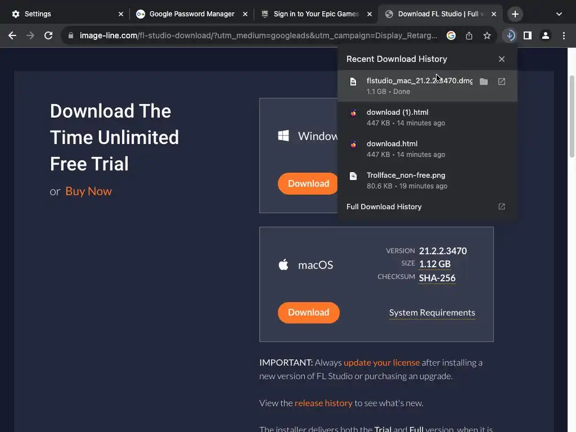Click the Buy Now link
The width and height of the screenshot is (576, 432).
[x=88, y=191]
